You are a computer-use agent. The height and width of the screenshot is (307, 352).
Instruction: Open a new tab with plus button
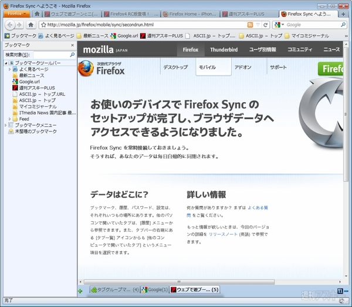click(x=343, y=14)
